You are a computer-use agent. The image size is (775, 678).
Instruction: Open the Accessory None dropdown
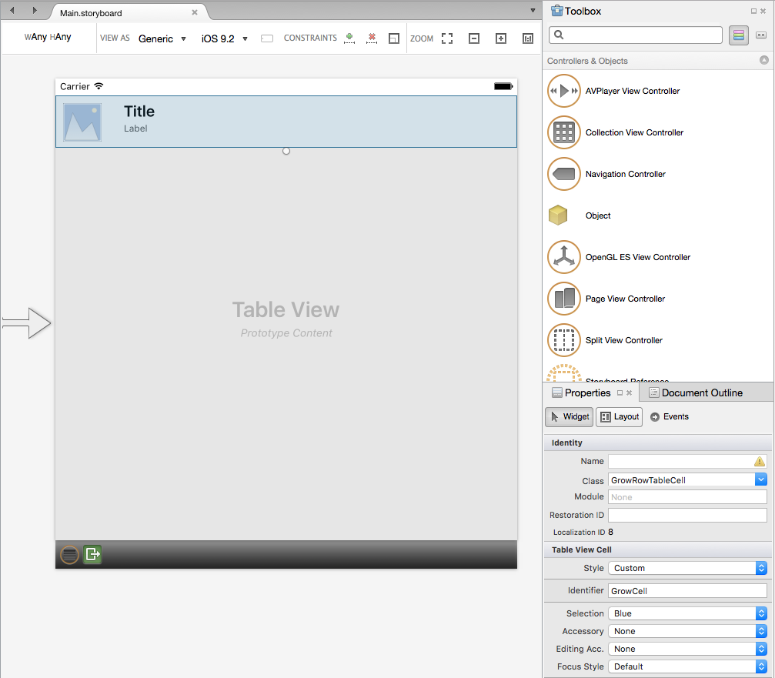pyautogui.click(x=687, y=631)
